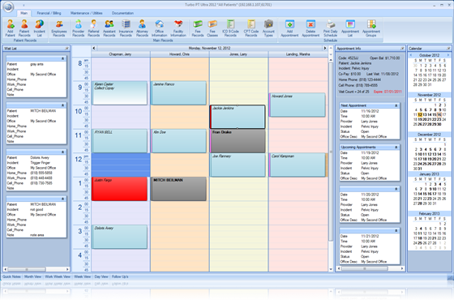Open Provider Records
The width and height of the screenshot is (454, 304).
pos(78,28)
